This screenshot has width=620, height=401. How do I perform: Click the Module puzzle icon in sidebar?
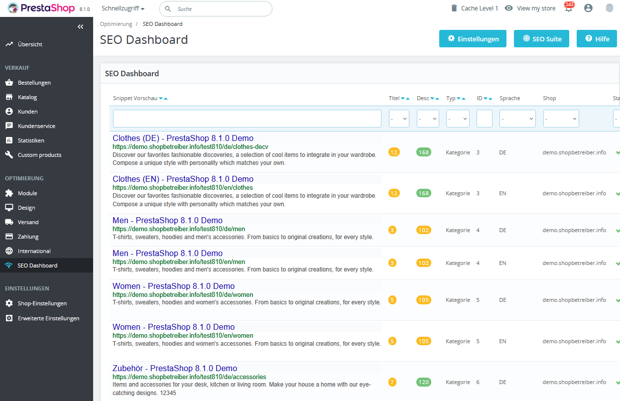(x=9, y=193)
